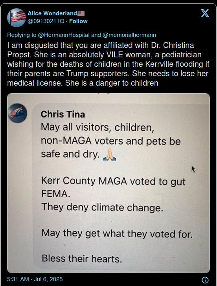Open the @09130211Q handle
This screenshot has width=217, height=286.
[x=46, y=21]
